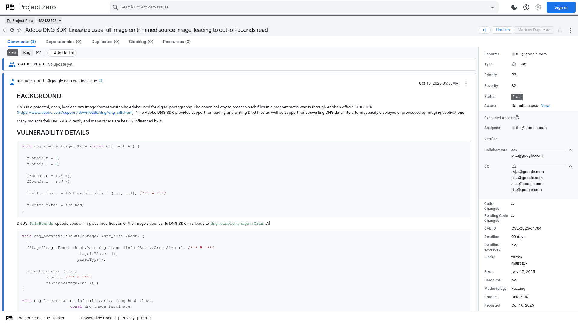Click View next to Default access
The height and width of the screenshot is (325, 578).
[x=545, y=105]
